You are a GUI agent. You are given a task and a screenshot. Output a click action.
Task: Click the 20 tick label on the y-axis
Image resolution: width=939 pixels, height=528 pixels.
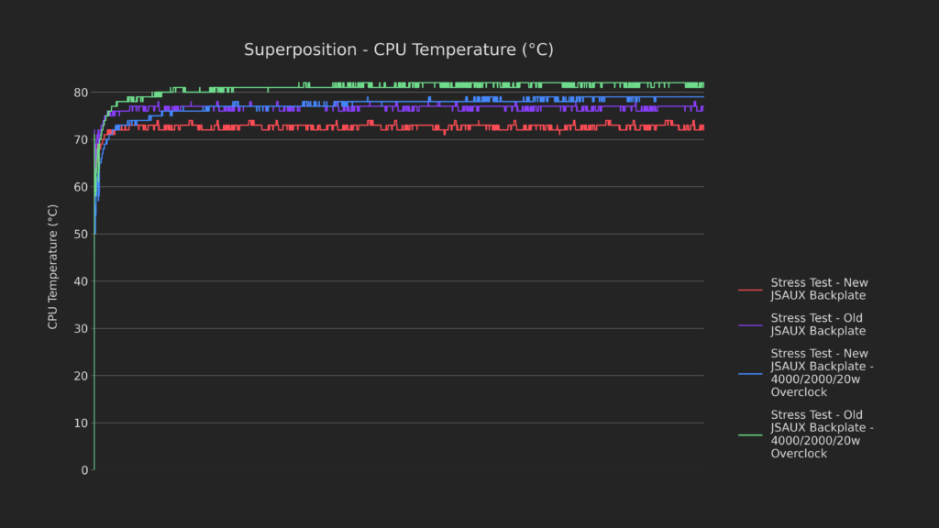coord(81,376)
